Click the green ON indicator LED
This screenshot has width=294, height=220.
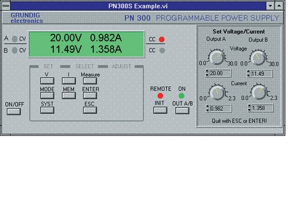(x=182, y=96)
